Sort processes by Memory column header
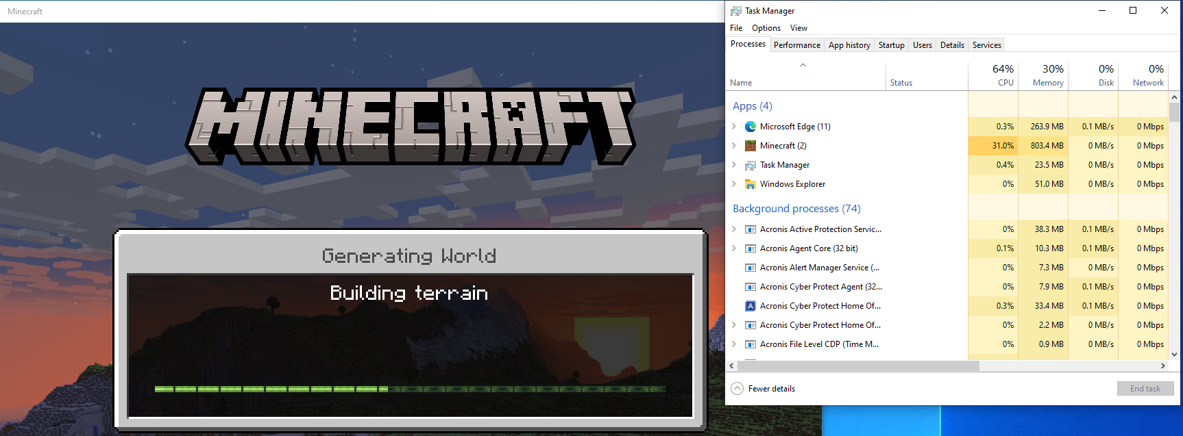This screenshot has height=436, width=1183. [1043, 75]
